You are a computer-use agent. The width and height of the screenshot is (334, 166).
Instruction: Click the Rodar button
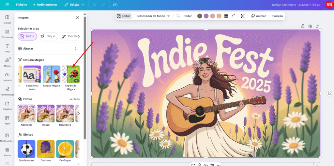[x=188, y=16]
